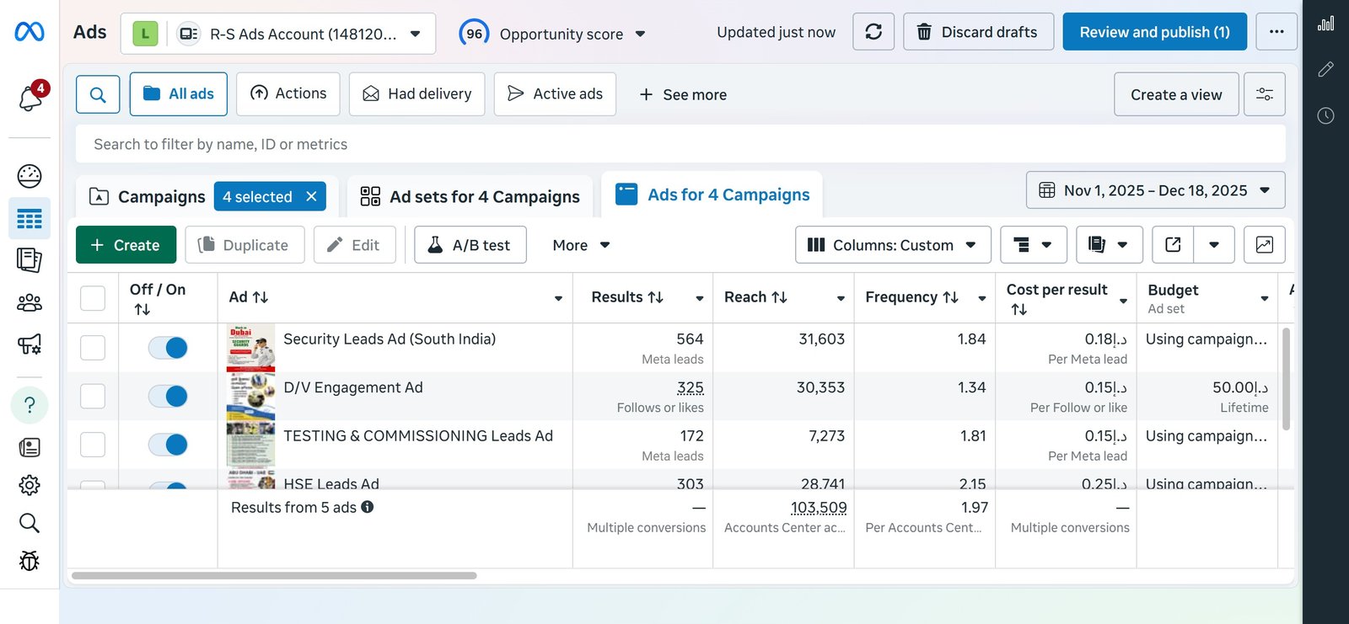Viewport: 1349px width, 624px height.
Task: Open the R-S Ads Account dropdown
Action: [x=278, y=34]
